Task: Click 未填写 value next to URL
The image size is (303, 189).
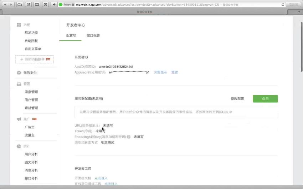Action: [108, 126]
